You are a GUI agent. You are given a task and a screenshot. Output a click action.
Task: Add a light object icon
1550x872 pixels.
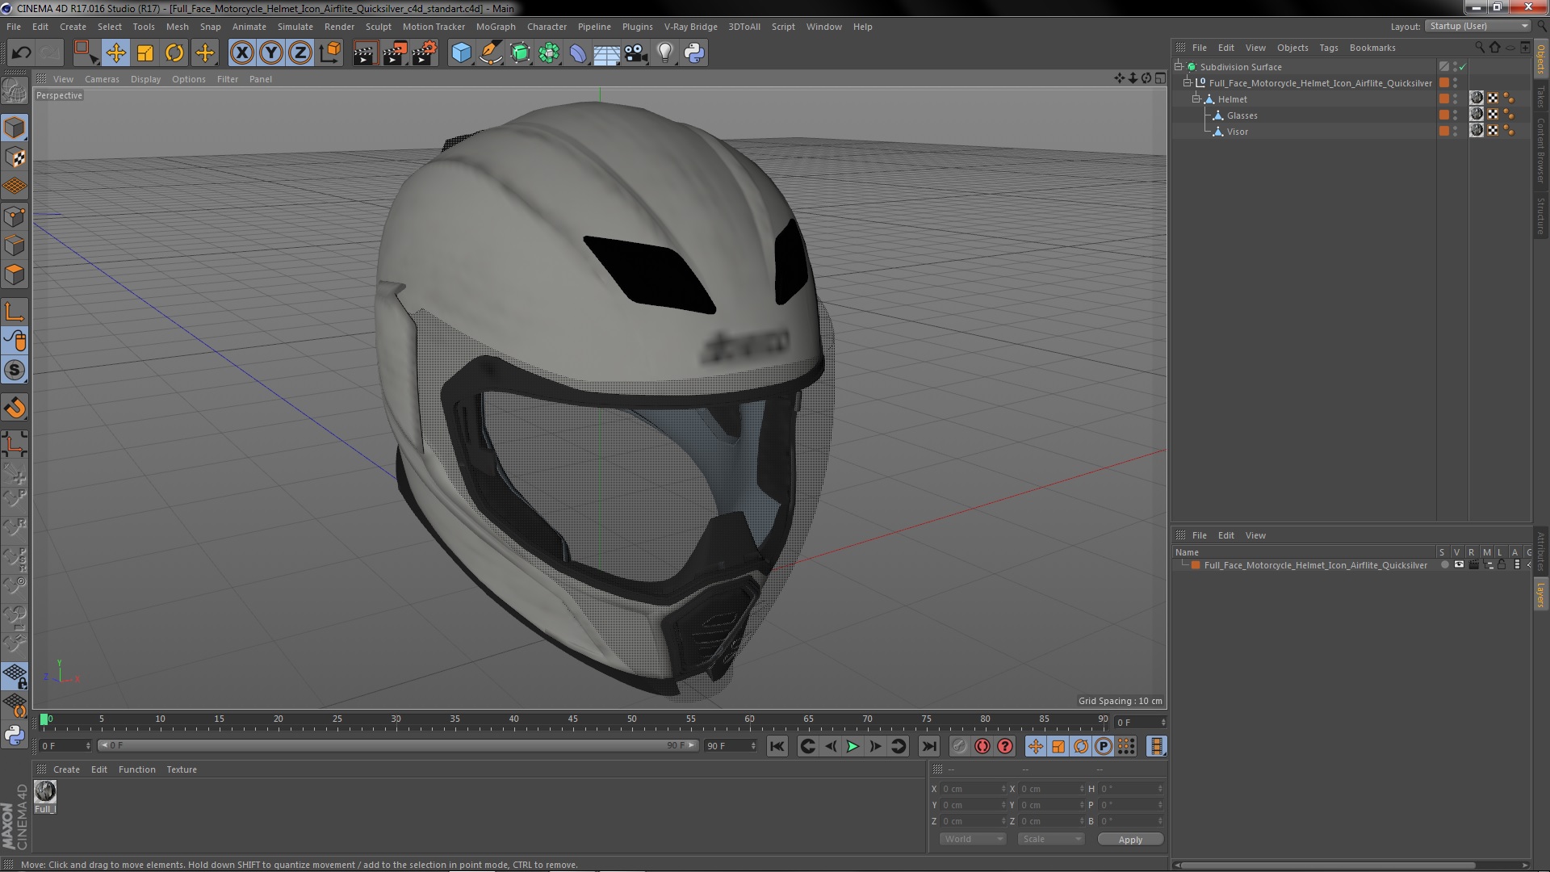(665, 53)
